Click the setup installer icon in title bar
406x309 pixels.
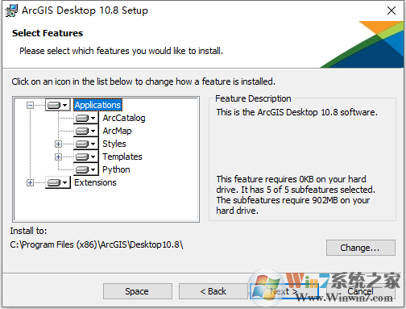click(11, 10)
